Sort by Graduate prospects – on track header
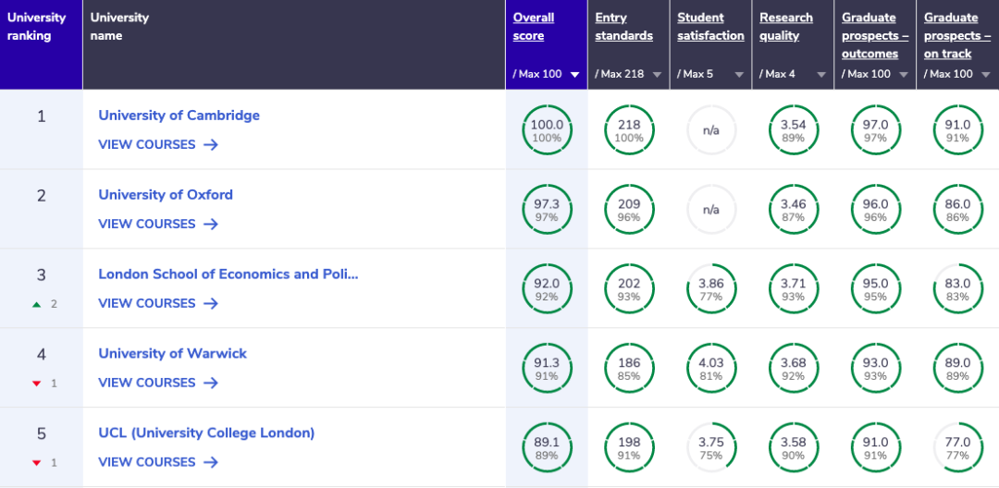The height and width of the screenshot is (488, 999). point(957,36)
